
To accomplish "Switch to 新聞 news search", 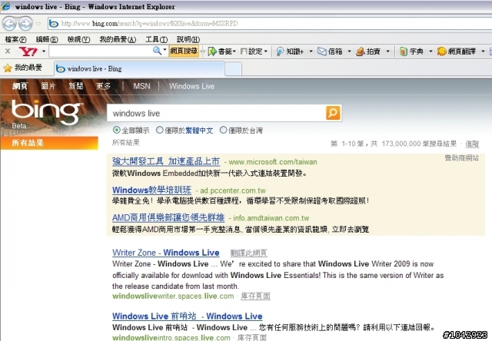I will [x=76, y=86].
